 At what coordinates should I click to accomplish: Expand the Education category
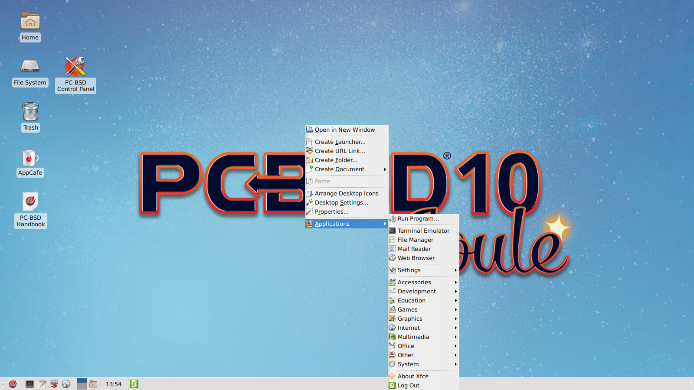pyautogui.click(x=423, y=300)
